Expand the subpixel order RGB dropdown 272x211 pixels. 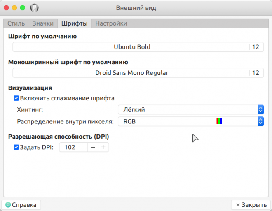point(190,121)
